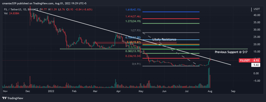Click the TradingView logo at bottom left
Image resolution: width=266 pixels, height=102 pixels.
pyautogui.click(x=12, y=98)
